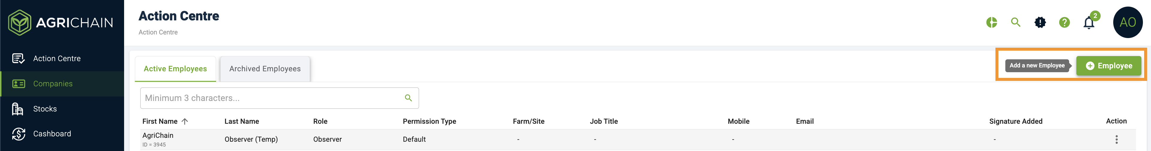Open the row actions three-dot menu
The image size is (1151, 151).
pyautogui.click(x=1116, y=139)
